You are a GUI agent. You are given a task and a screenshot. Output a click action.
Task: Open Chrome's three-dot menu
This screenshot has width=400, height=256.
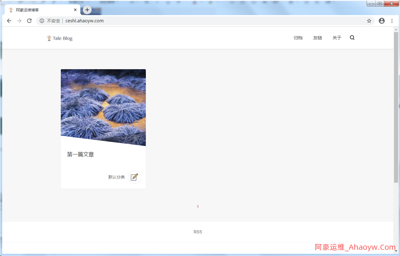[392, 21]
